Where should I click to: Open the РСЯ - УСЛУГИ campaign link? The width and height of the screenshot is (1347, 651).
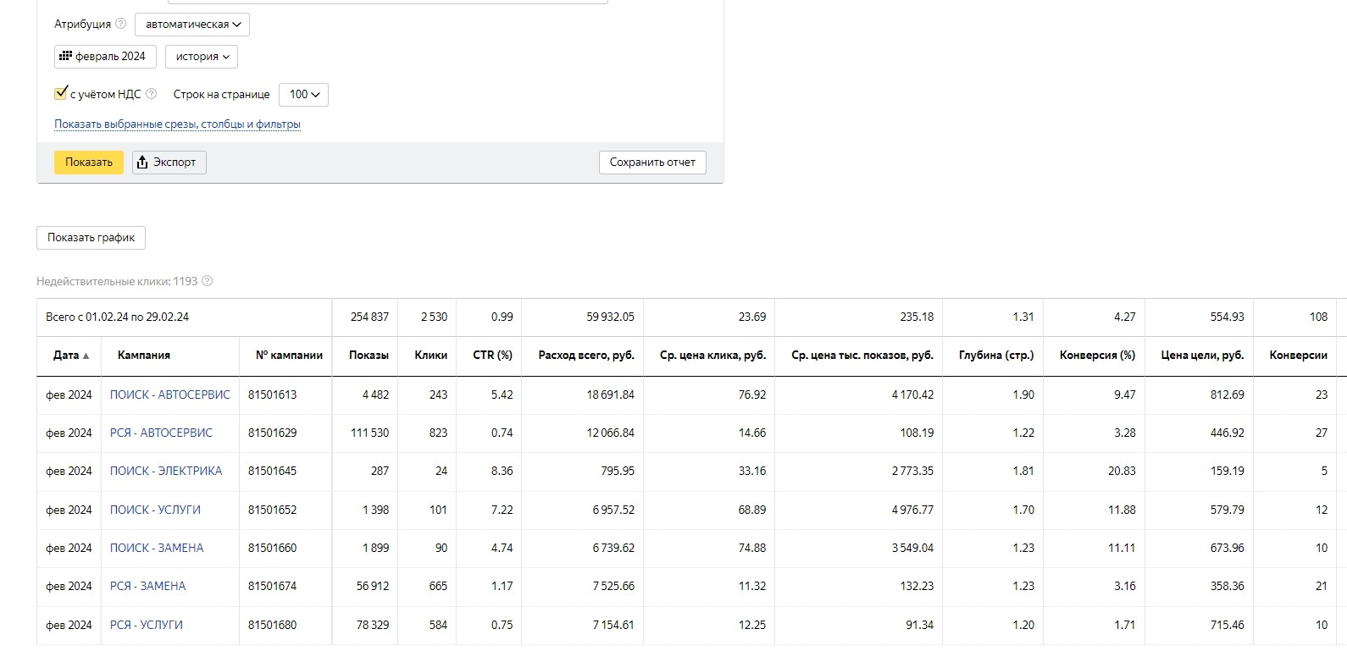[147, 625]
